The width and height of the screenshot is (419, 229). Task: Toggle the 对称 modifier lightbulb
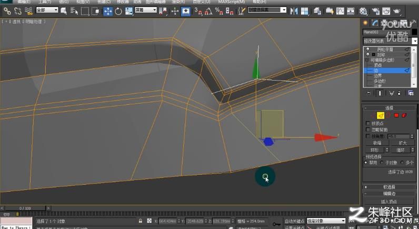click(368, 55)
